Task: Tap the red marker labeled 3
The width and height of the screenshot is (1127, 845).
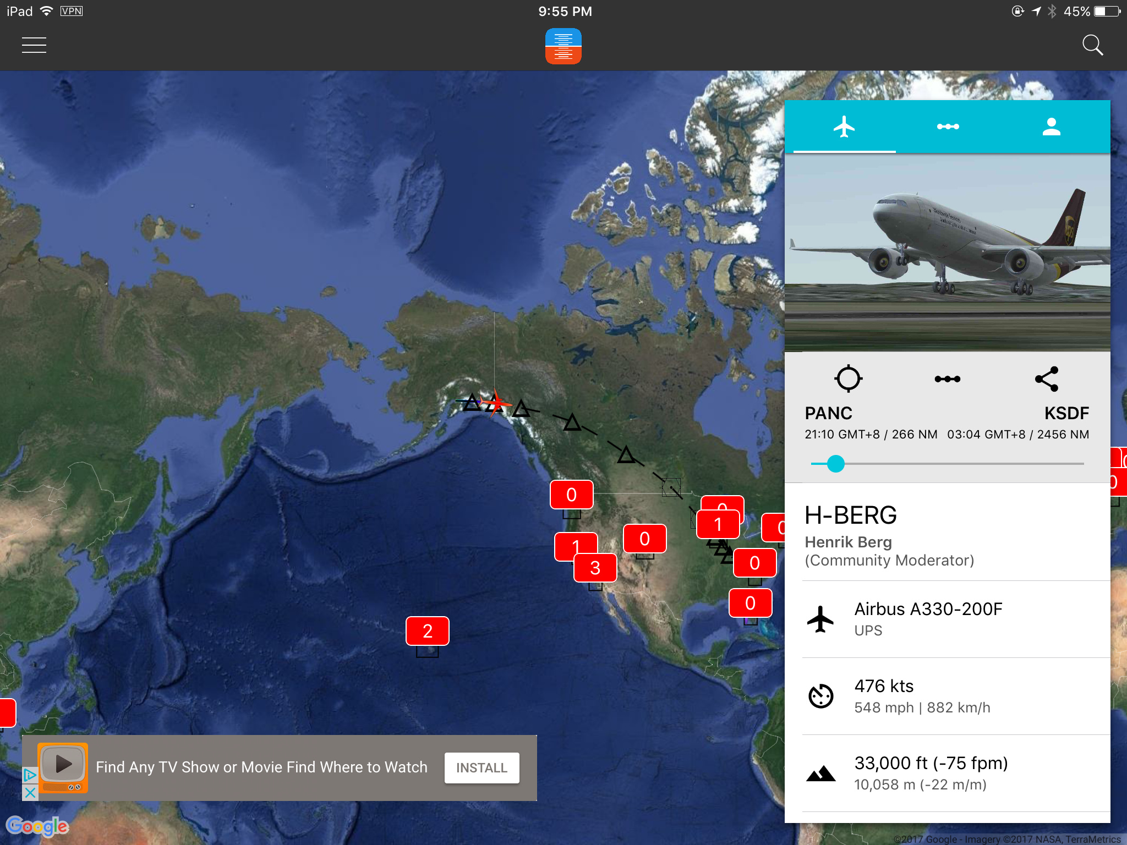Action: 595,568
